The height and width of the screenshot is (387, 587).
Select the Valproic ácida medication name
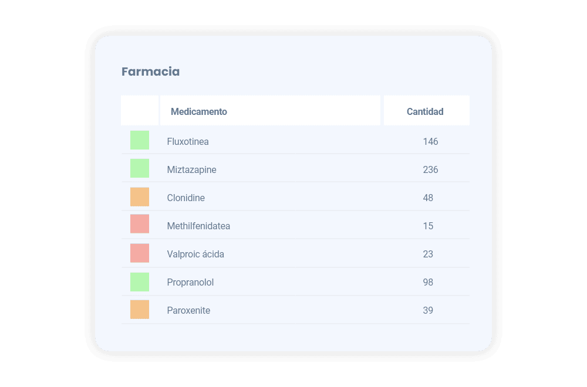click(x=195, y=254)
